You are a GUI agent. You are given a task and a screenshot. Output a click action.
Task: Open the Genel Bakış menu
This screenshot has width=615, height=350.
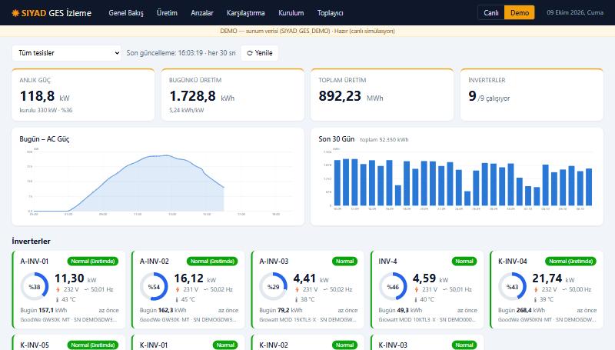126,13
